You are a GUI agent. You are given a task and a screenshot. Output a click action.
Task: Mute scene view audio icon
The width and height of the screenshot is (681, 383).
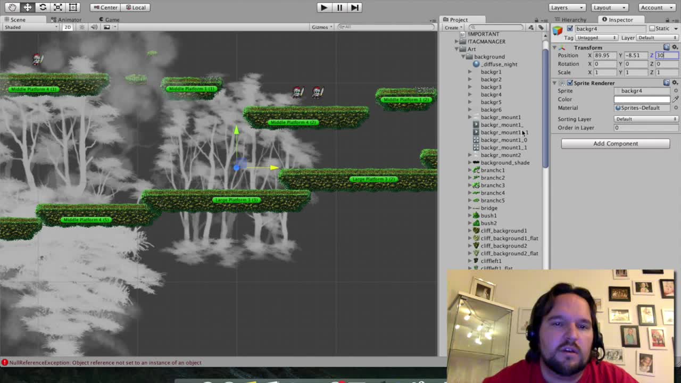[94, 27]
